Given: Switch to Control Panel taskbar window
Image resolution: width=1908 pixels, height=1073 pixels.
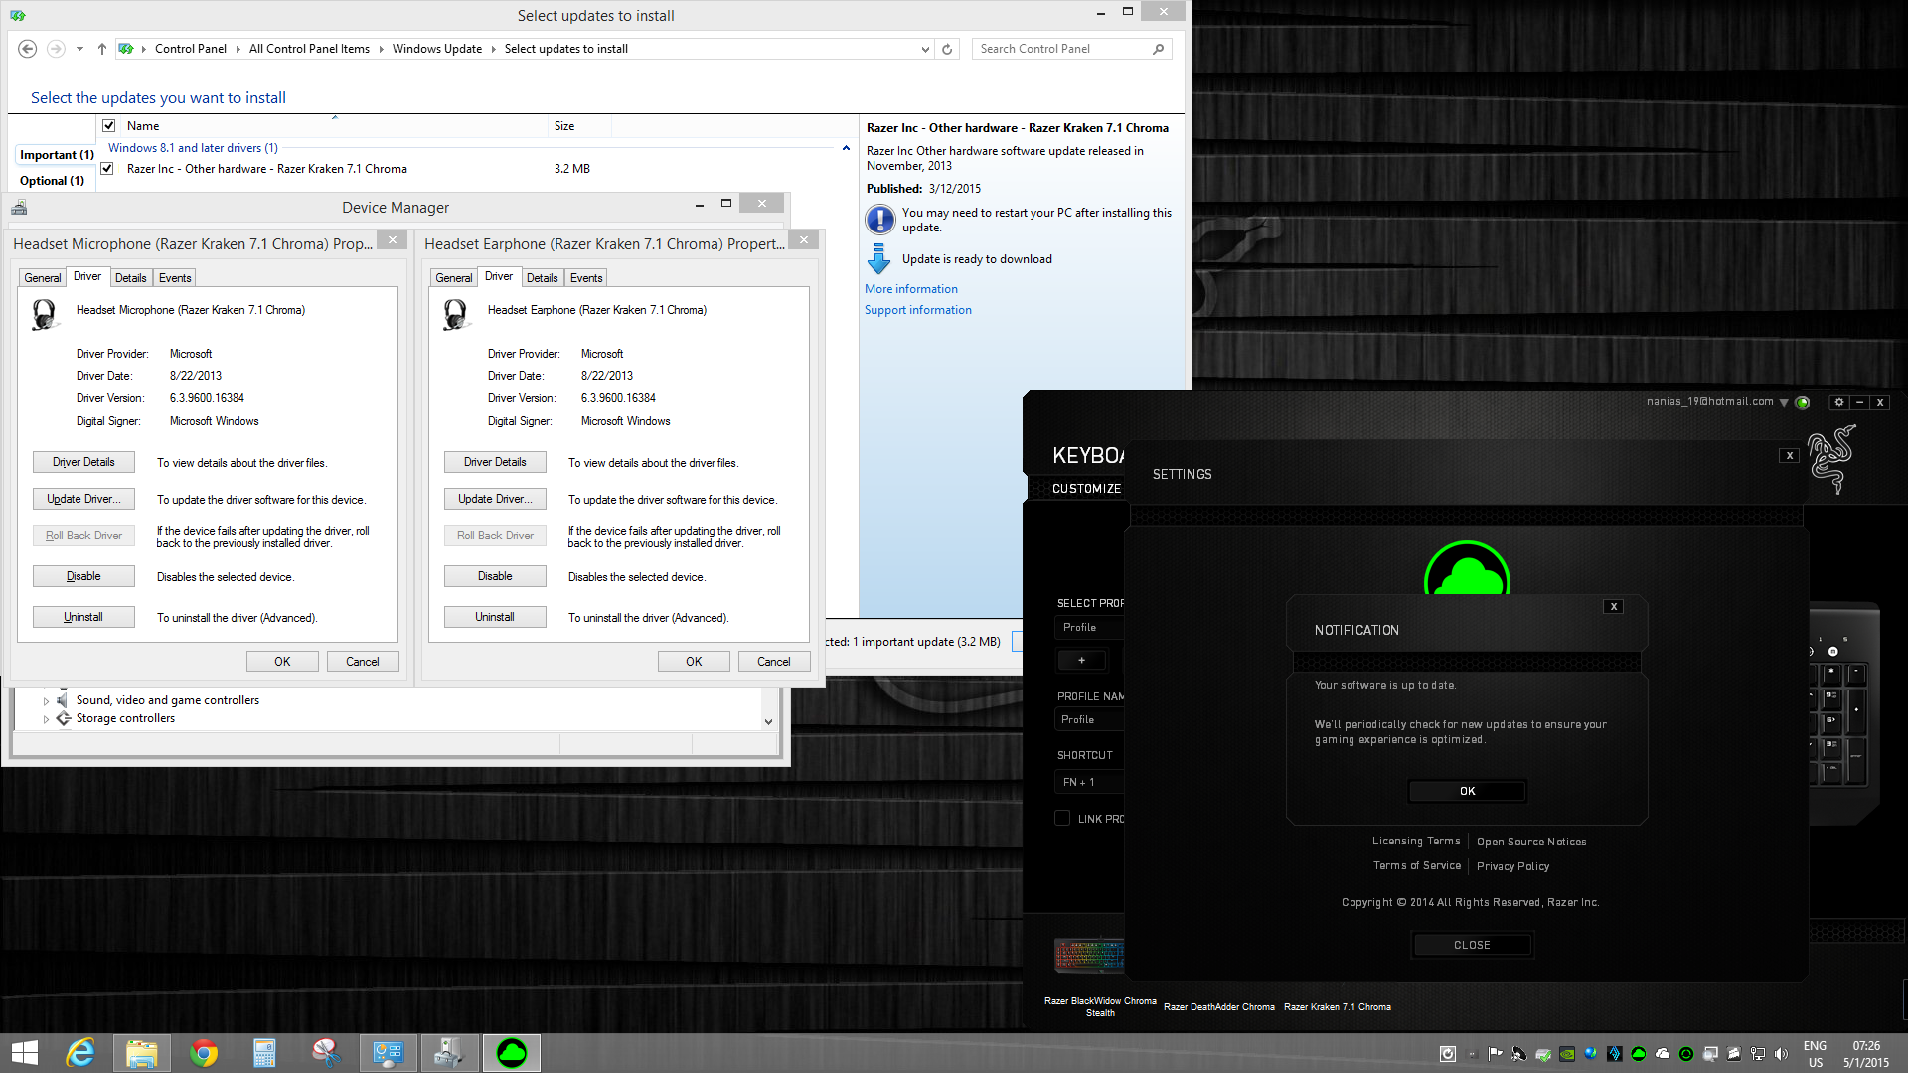Looking at the screenshot, I should [x=388, y=1053].
